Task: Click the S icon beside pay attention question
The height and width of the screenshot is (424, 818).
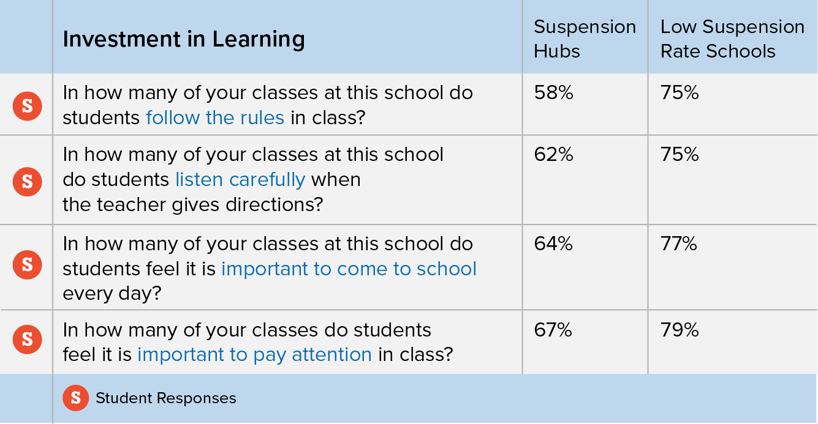Action: click(x=27, y=340)
